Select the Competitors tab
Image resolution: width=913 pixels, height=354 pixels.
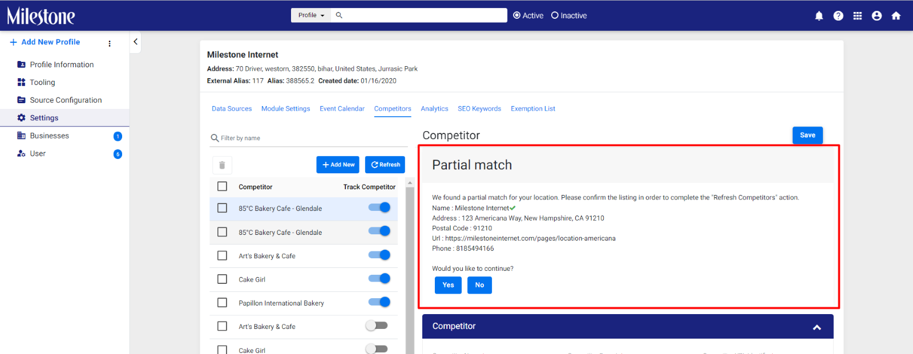pyautogui.click(x=393, y=109)
